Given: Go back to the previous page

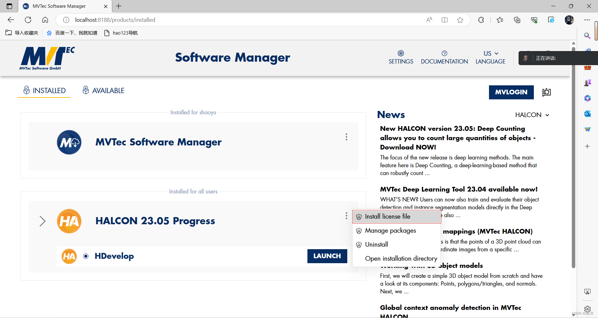Looking at the screenshot, I should point(11,20).
